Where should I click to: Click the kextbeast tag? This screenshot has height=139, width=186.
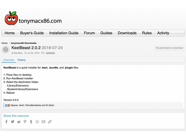point(50,53)
